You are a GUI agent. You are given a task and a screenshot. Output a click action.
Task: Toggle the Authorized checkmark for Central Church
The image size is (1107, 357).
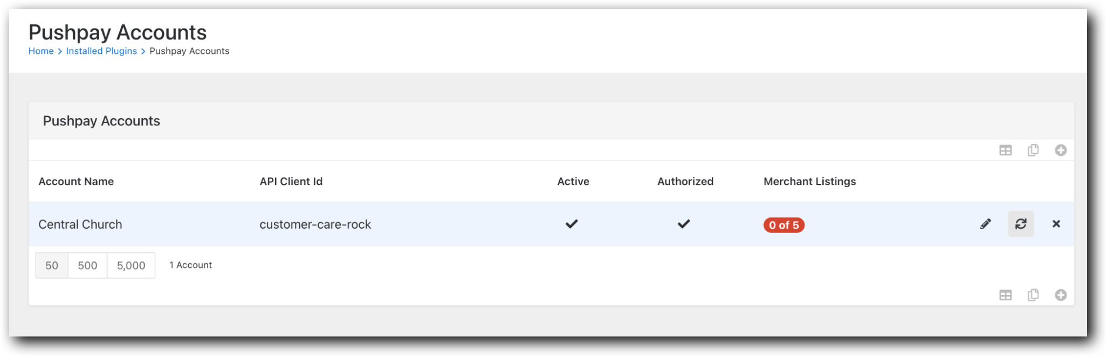click(x=684, y=223)
